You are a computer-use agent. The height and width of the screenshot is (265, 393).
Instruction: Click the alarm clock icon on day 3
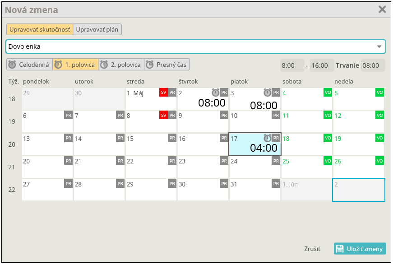[x=267, y=93]
